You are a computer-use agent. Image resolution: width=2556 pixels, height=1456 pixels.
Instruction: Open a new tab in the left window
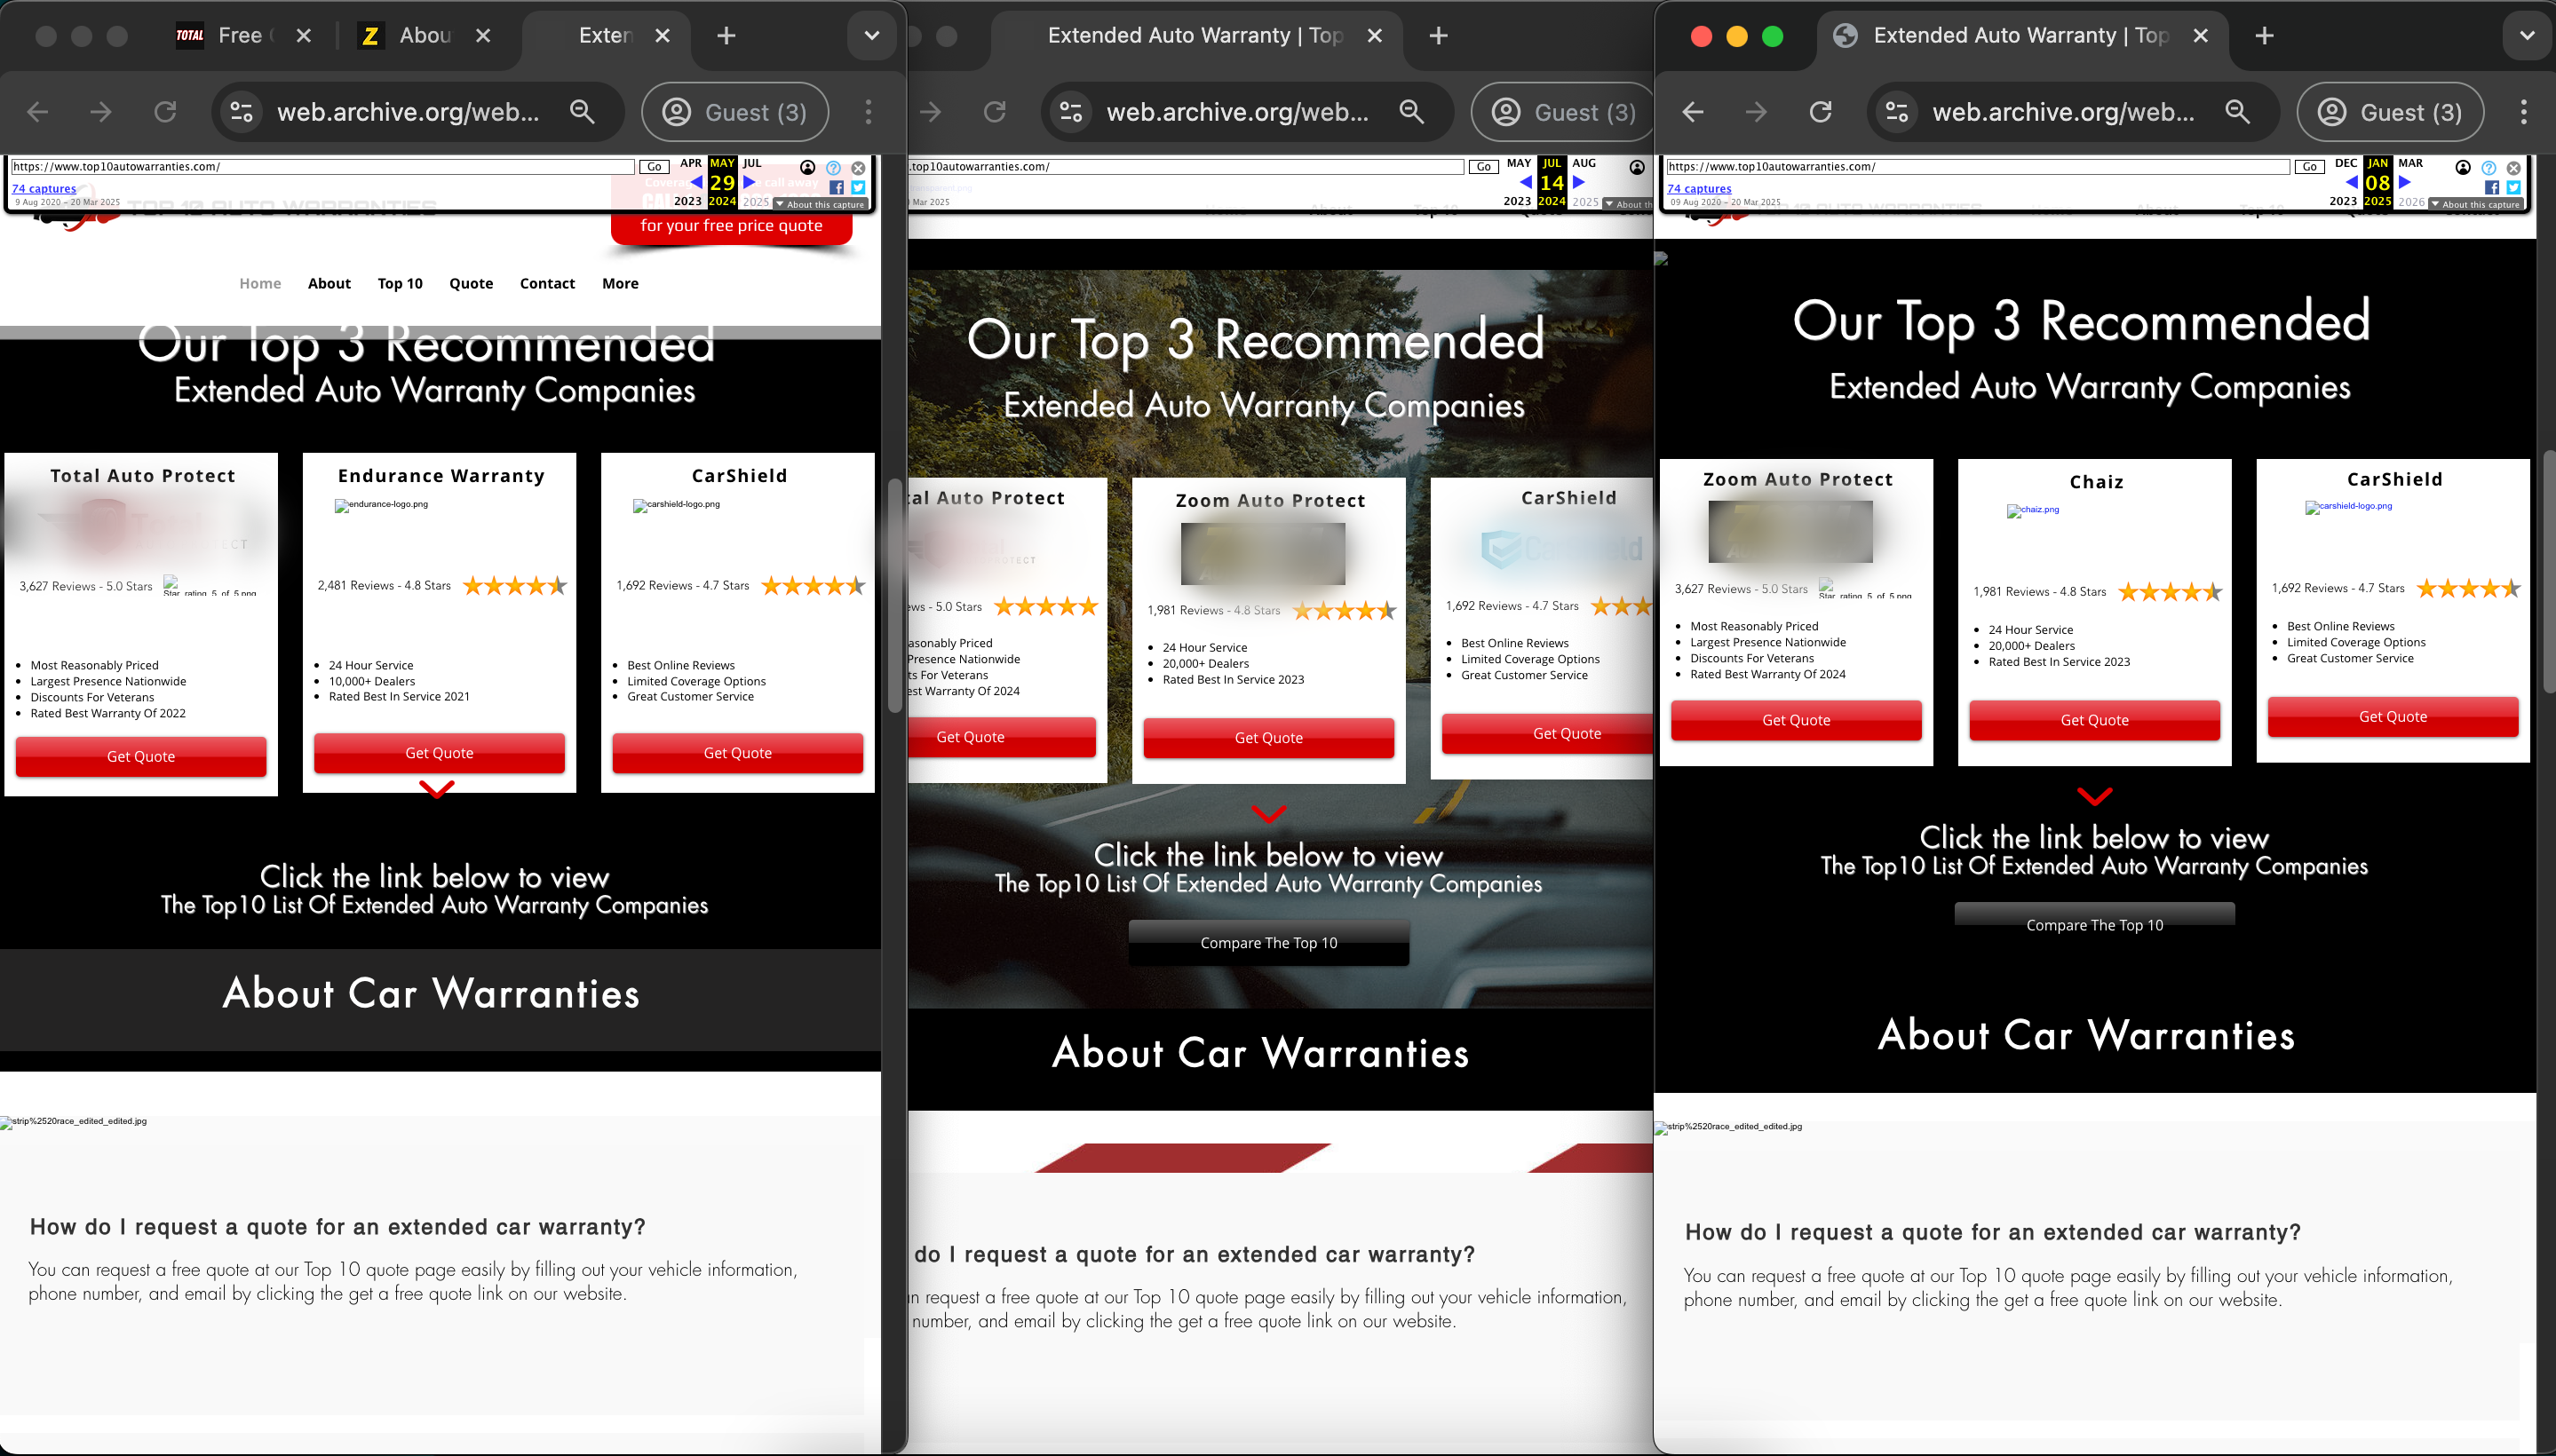[x=726, y=36]
